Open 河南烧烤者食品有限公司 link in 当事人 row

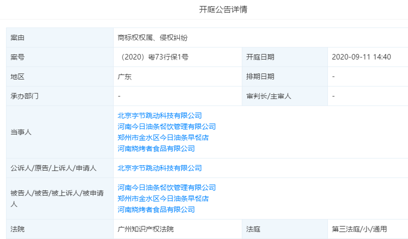(156, 148)
